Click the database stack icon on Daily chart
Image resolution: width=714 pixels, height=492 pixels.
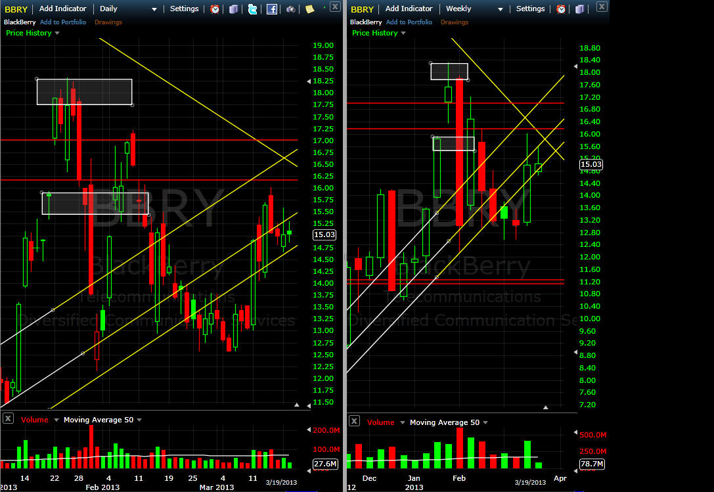(234, 9)
